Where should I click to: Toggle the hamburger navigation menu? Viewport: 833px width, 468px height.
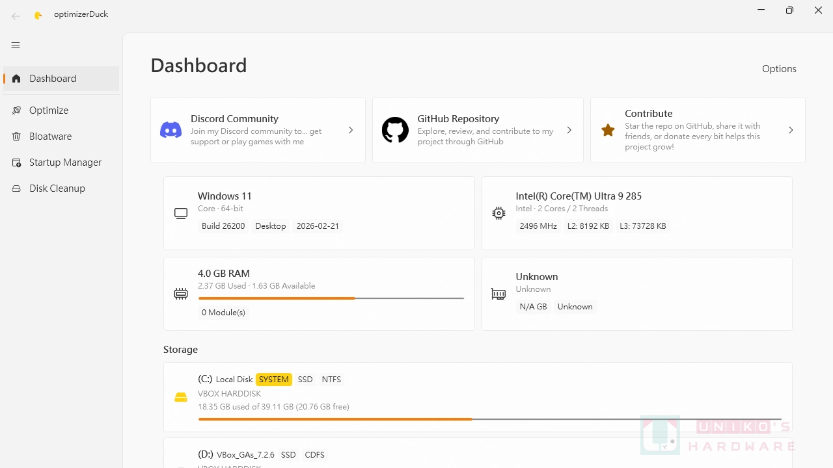click(x=16, y=45)
